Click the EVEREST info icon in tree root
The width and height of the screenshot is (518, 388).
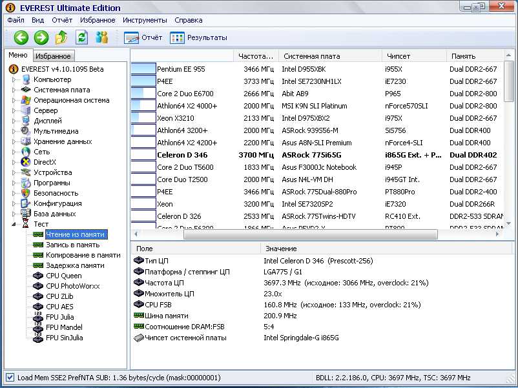(x=13, y=69)
